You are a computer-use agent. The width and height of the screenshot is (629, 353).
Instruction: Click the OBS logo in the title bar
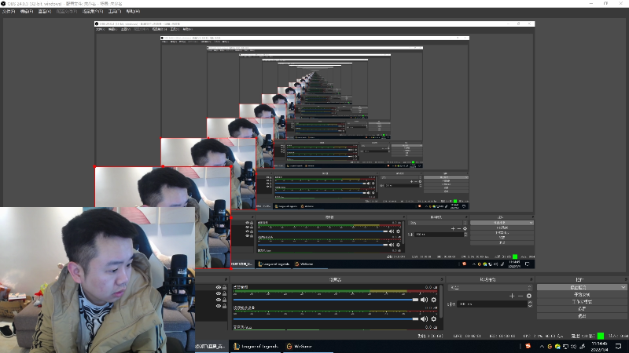[3, 4]
